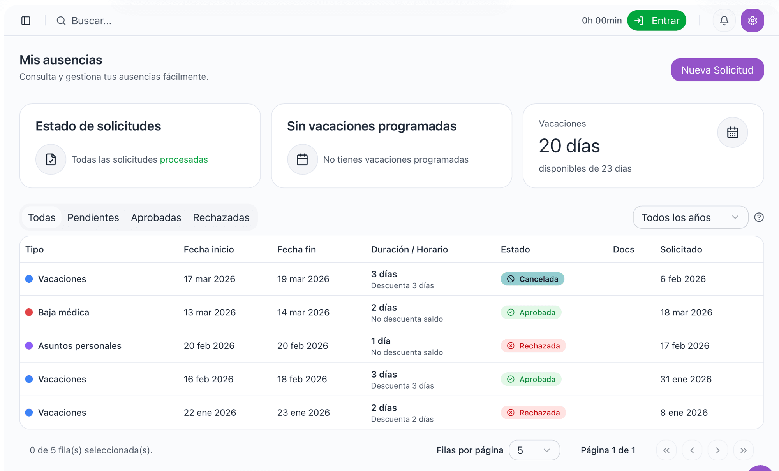Click calendar icon in scheduled vacations card
This screenshot has width=779, height=471.
(302, 159)
